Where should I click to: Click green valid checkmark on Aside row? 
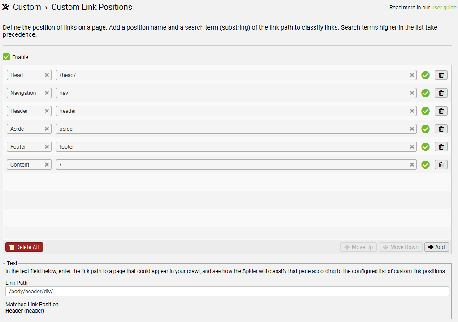pyautogui.click(x=426, y=129)
